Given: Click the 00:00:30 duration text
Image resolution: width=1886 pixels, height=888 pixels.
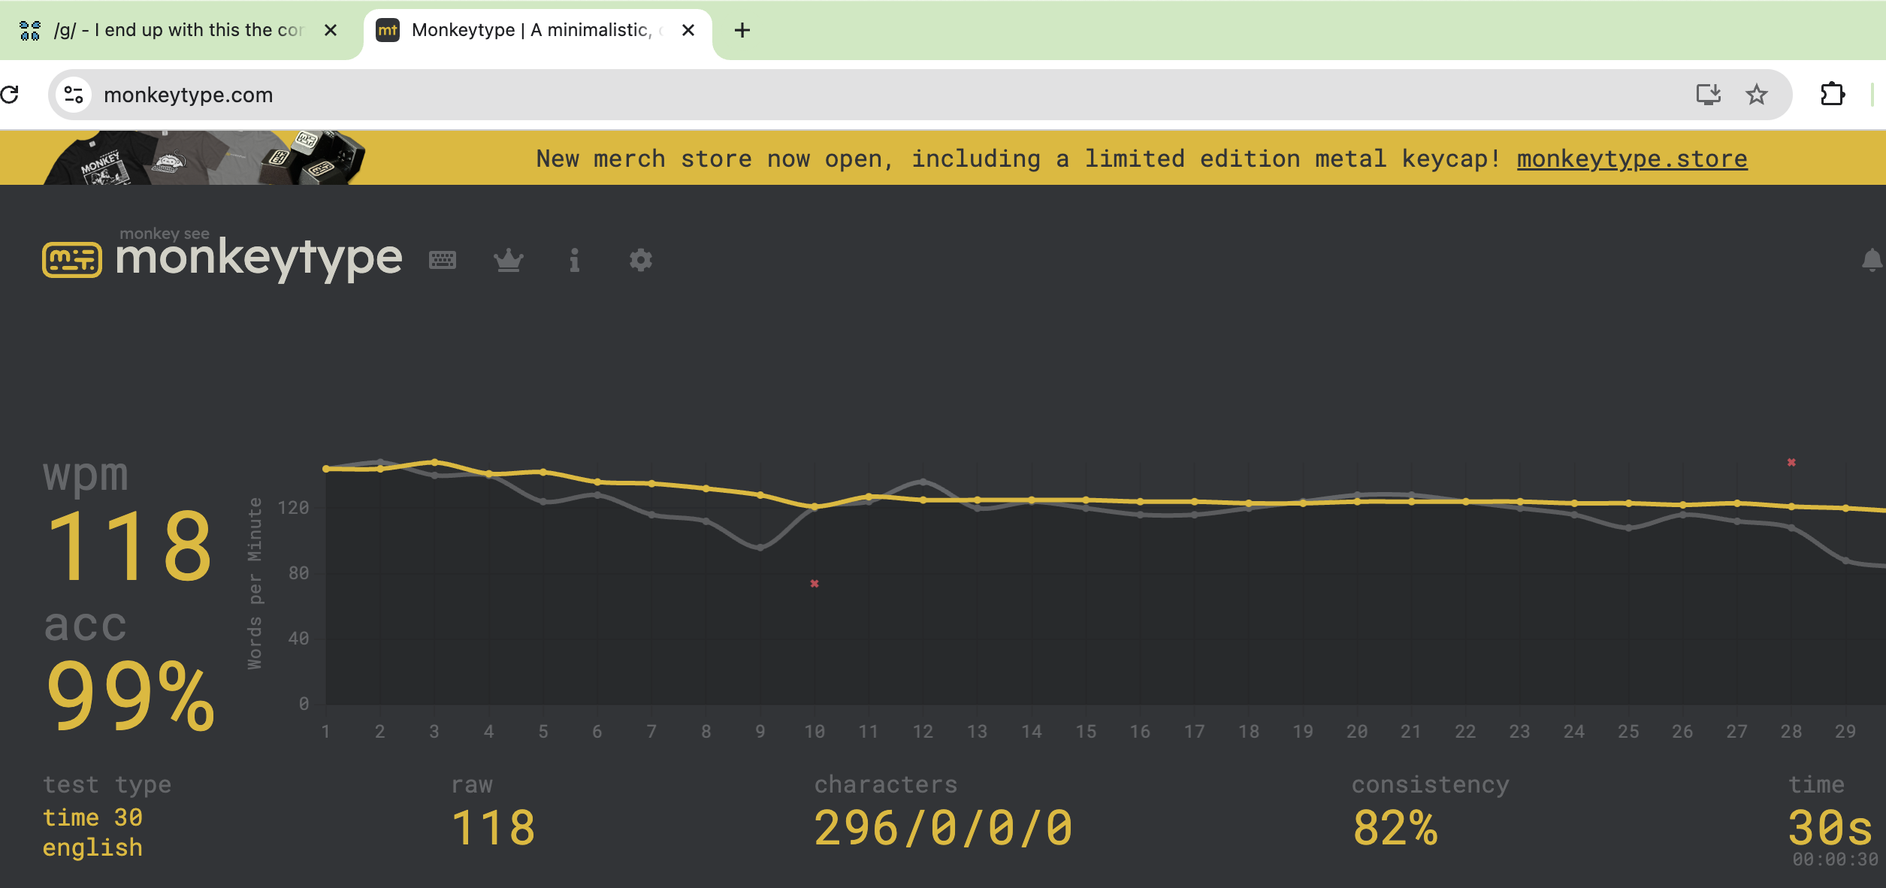Looking at the screenshot, I should point(1835,859).
